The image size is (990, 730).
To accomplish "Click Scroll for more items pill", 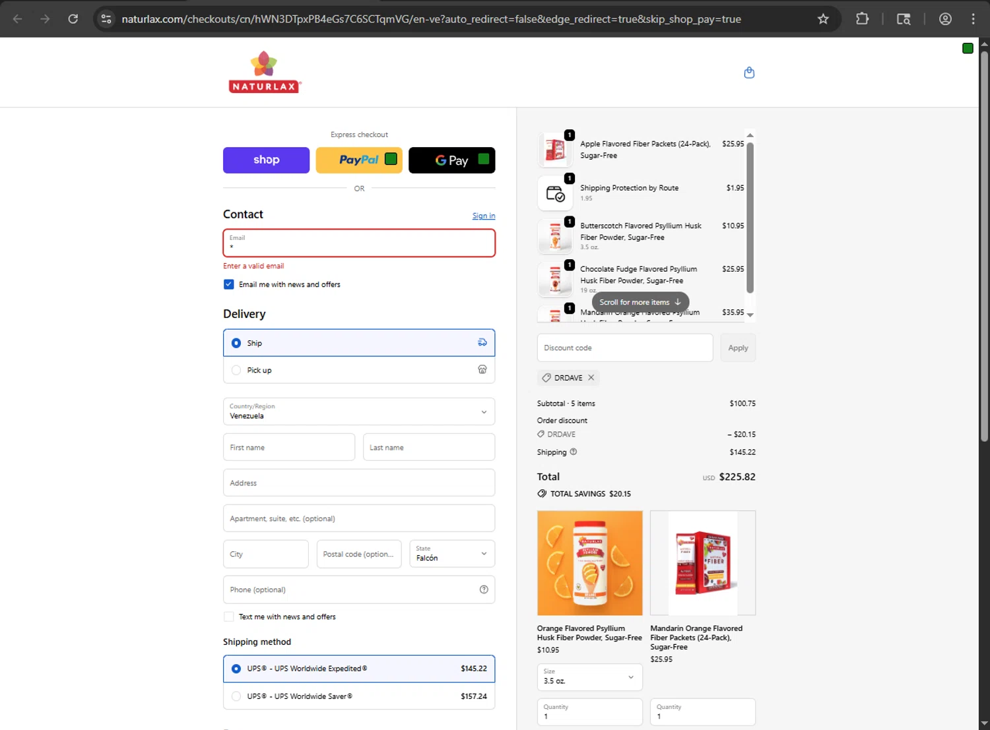I will click(640, 302).
